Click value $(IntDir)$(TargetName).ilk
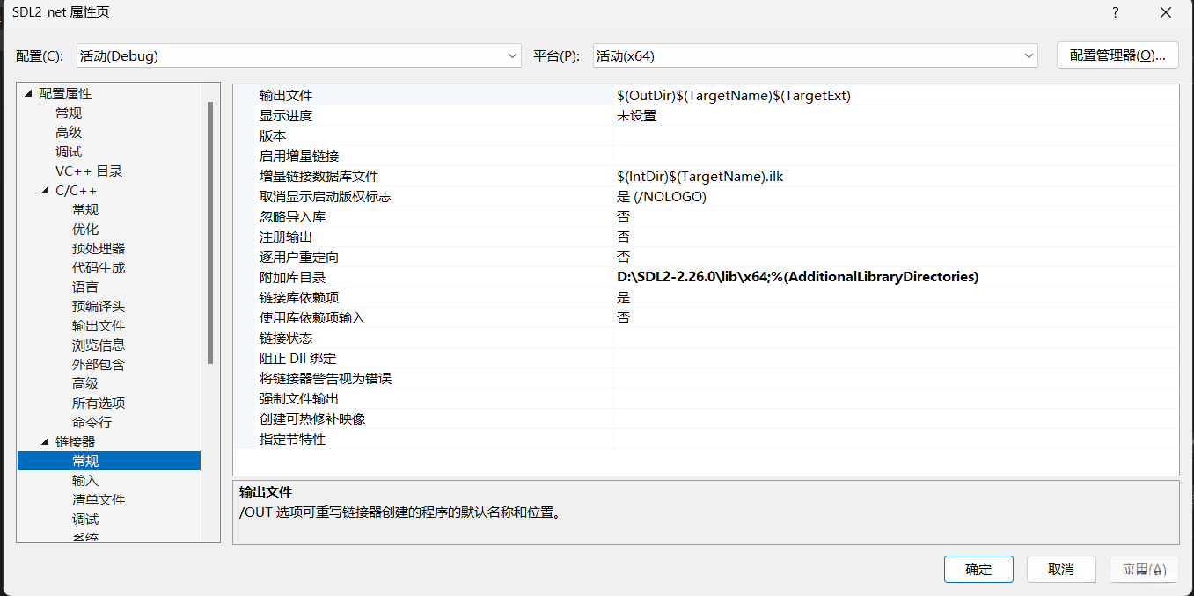The image size is (1194, 596). point(700,176)
